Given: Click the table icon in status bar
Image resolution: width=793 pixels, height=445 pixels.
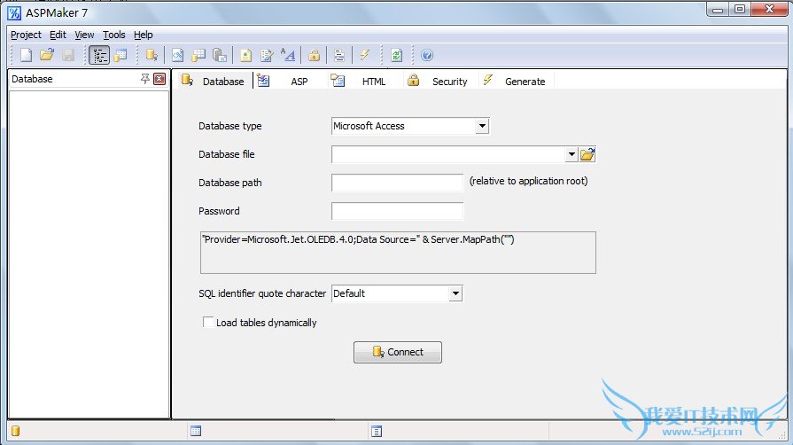Looking at the screenshot, I should click(196, 431).
